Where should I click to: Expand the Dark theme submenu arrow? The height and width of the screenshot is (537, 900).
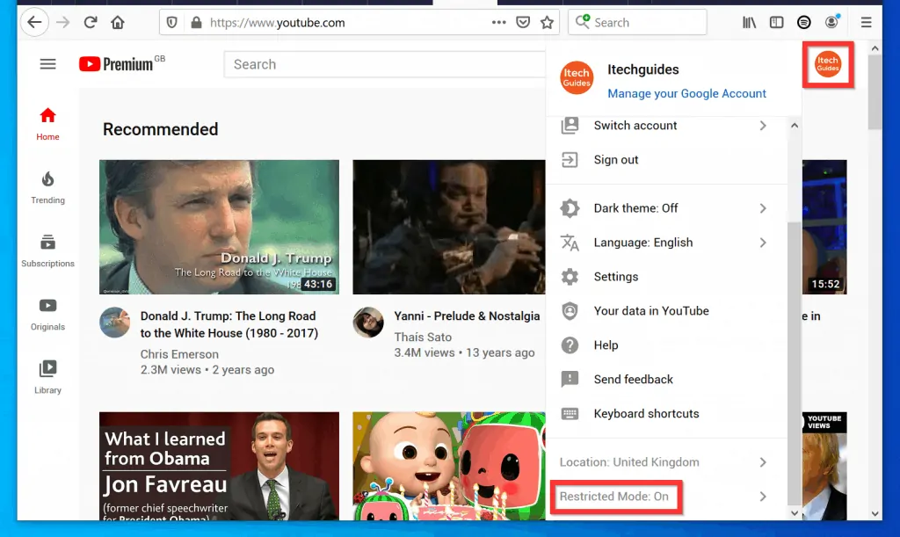click(763, 208)
